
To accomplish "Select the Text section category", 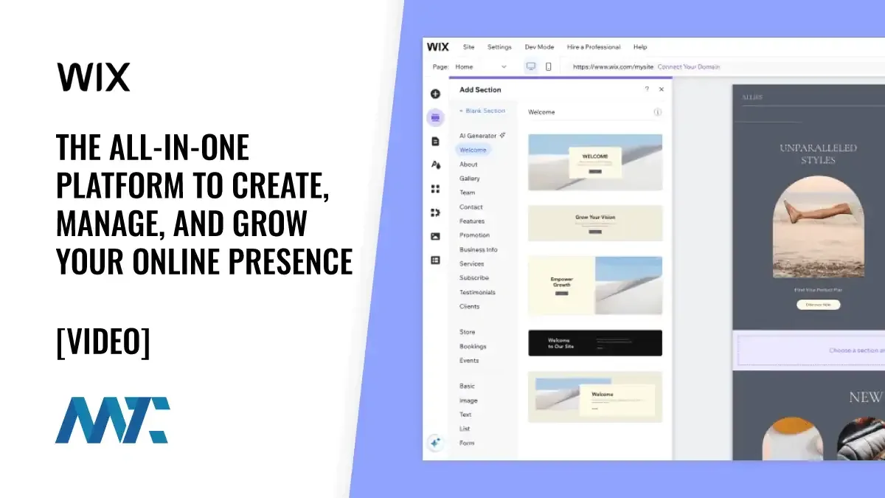I will coord(465,415).
